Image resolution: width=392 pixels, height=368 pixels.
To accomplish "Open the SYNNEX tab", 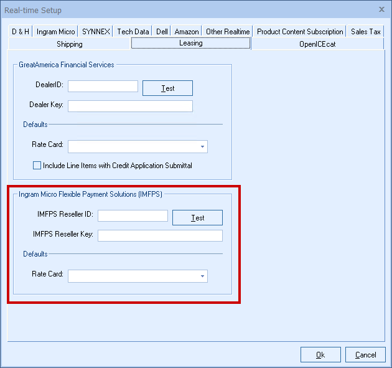I will (x=96, y=32).
